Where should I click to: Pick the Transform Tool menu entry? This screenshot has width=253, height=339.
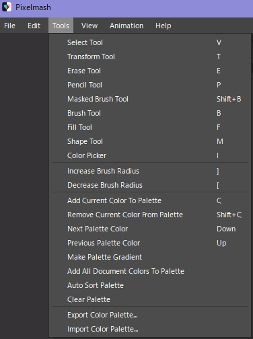tap(150, 57)
